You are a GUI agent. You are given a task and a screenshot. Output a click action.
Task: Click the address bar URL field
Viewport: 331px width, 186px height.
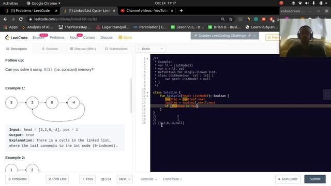(125, 19)
